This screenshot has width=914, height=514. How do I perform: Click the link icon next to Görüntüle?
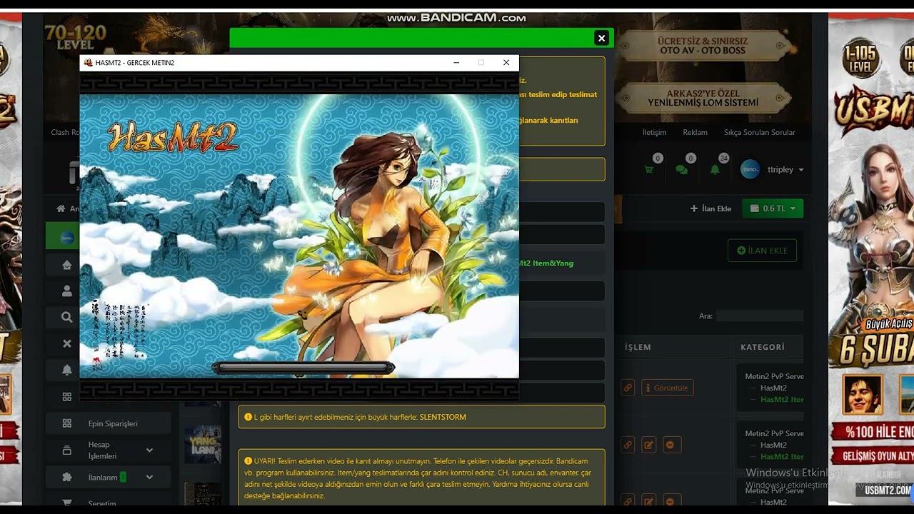627,388
